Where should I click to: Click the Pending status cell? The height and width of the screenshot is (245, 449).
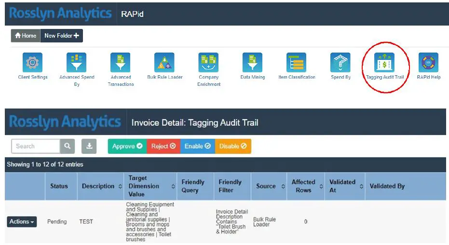click(57, 222)
